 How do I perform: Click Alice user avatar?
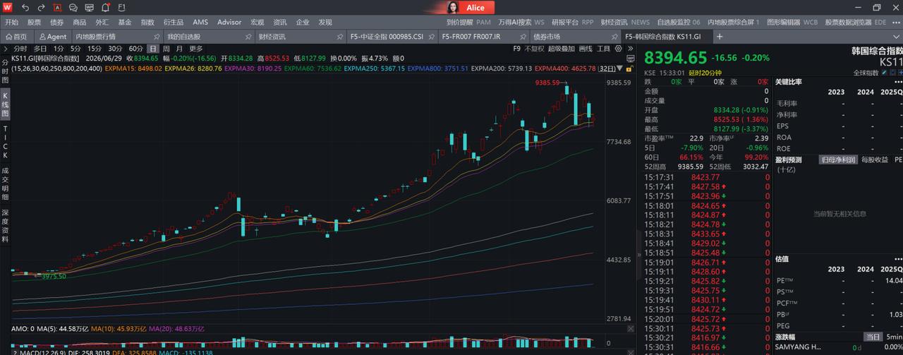tap(451, 7)
